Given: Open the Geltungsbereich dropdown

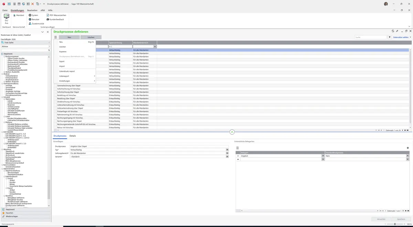Looking at the screenshot, I should [227, 153].
